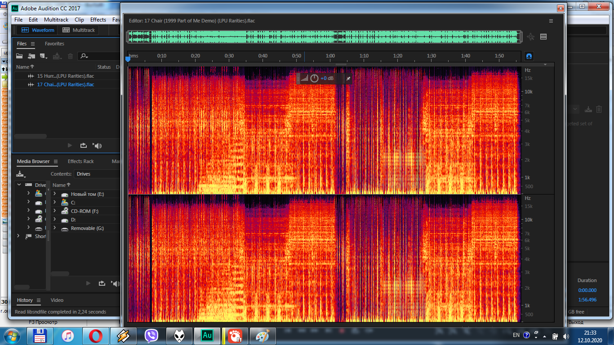Switch to Multitrack editor view
Screen dimensions: 614x345
(x=79, y=30)
